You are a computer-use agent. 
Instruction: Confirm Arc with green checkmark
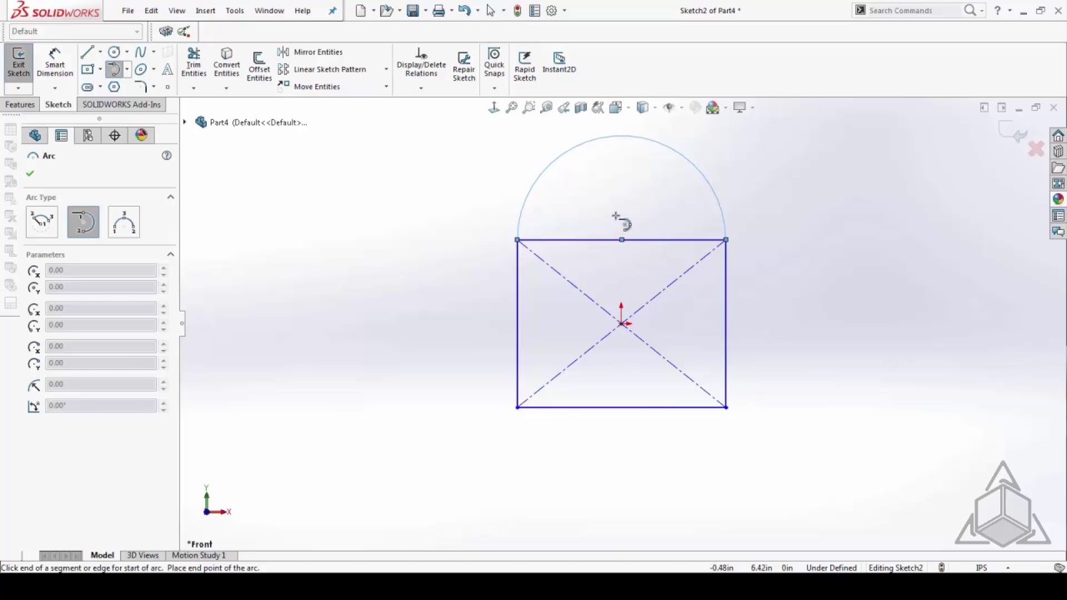(30, 173)
